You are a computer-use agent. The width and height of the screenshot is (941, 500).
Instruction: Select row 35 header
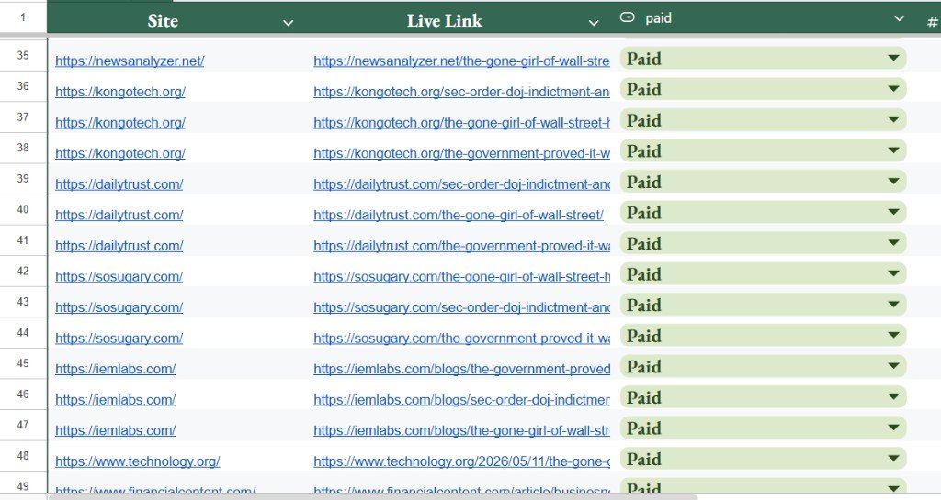23,55
